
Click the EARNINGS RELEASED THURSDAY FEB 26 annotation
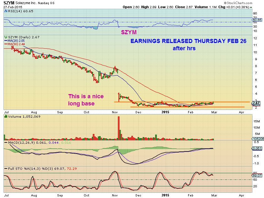coord(188,41)
